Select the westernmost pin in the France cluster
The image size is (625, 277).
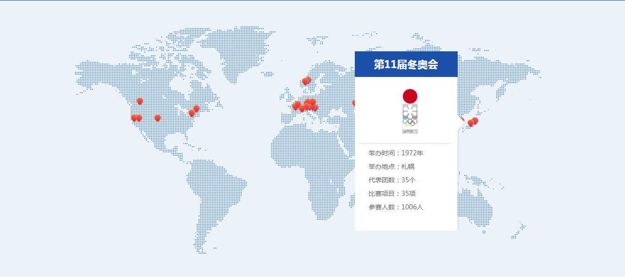295,106
